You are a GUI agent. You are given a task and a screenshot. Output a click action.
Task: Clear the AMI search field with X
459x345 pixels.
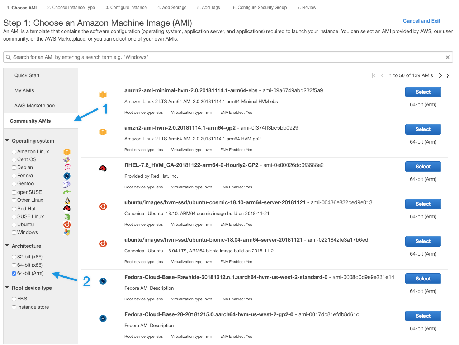tap(448, 57)
